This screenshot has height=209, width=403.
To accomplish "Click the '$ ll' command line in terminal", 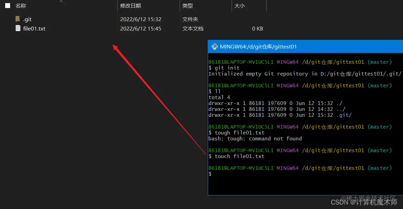I will coord(215,92).
